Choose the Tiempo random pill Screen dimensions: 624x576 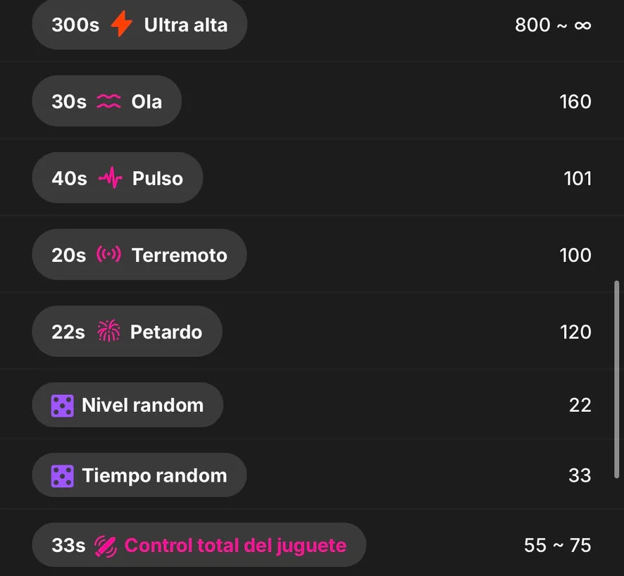pos(139,476)
